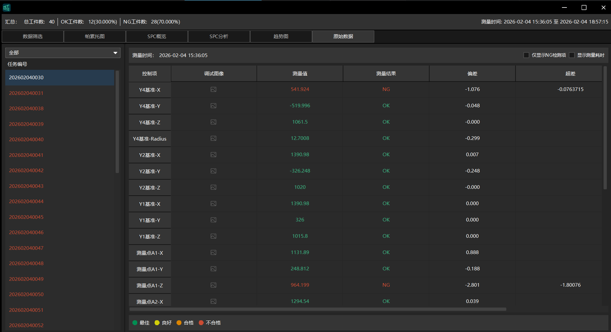Screen dimensions: 611x332
Task: Click the green 最佳 legend dot
Action: pos(135,323)
